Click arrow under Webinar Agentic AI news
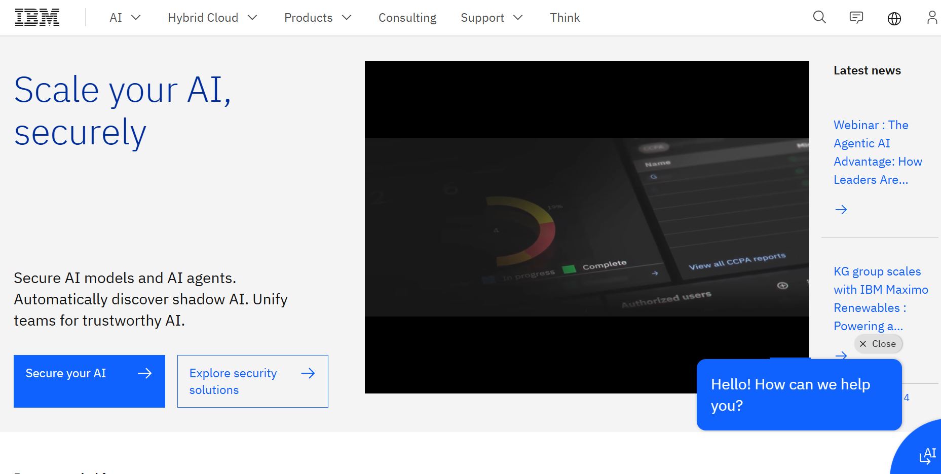Viewport: 941px width, 474px height. coord(841,209)
